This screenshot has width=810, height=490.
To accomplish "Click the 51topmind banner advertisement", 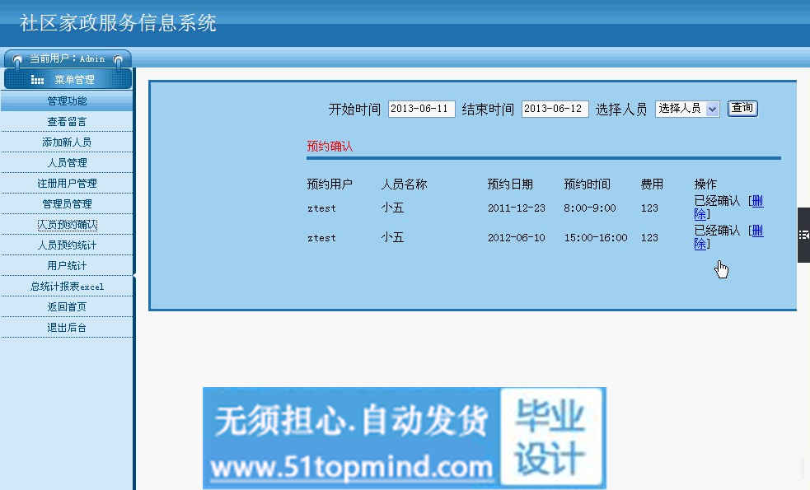I will click(405, 437).
